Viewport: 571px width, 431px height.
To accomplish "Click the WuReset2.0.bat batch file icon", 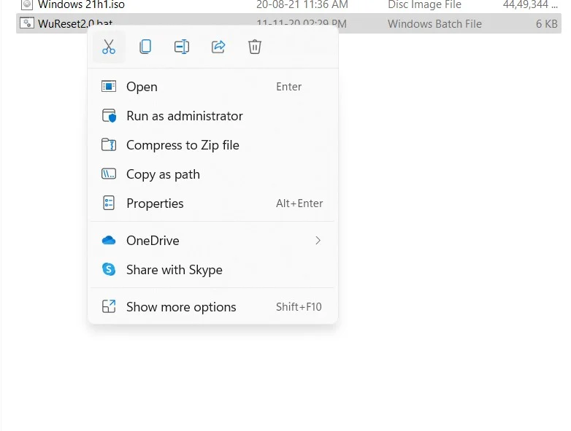I will 27,23.
